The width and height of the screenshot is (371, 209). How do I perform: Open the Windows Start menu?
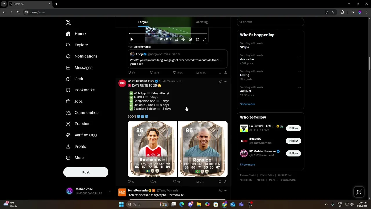[121, 204]
